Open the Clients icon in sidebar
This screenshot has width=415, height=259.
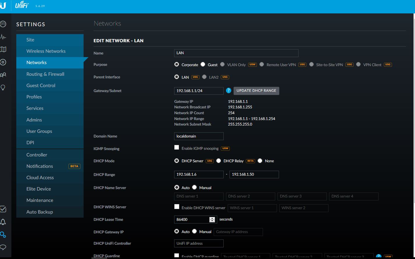point(3,75)
